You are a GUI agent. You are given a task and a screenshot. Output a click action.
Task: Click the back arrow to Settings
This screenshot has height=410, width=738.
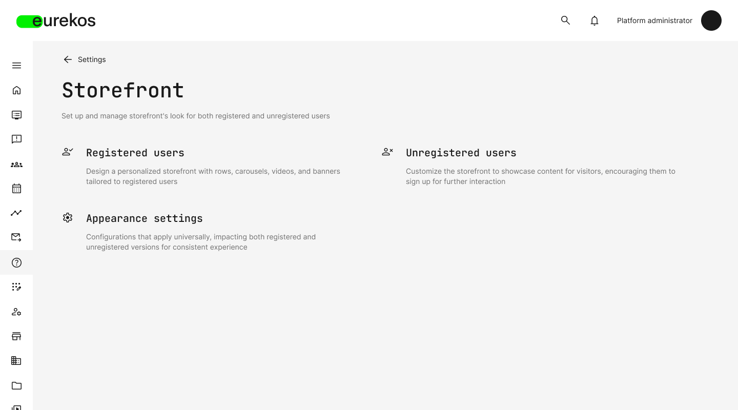[x=68, y=59]
